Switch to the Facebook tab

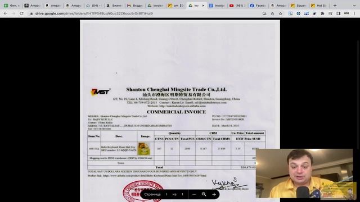(x=258, y=6)
